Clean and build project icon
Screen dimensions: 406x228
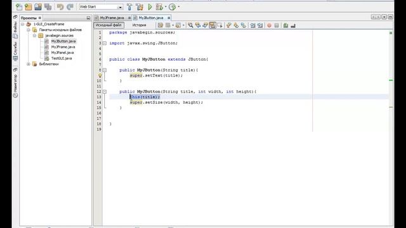point(140,7)
